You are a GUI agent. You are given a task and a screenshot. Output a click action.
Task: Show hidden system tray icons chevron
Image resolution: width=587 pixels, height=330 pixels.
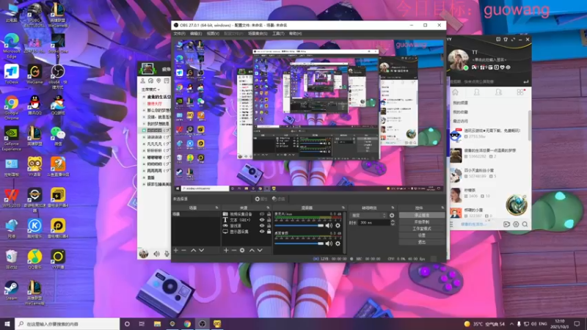pos(511,323)
